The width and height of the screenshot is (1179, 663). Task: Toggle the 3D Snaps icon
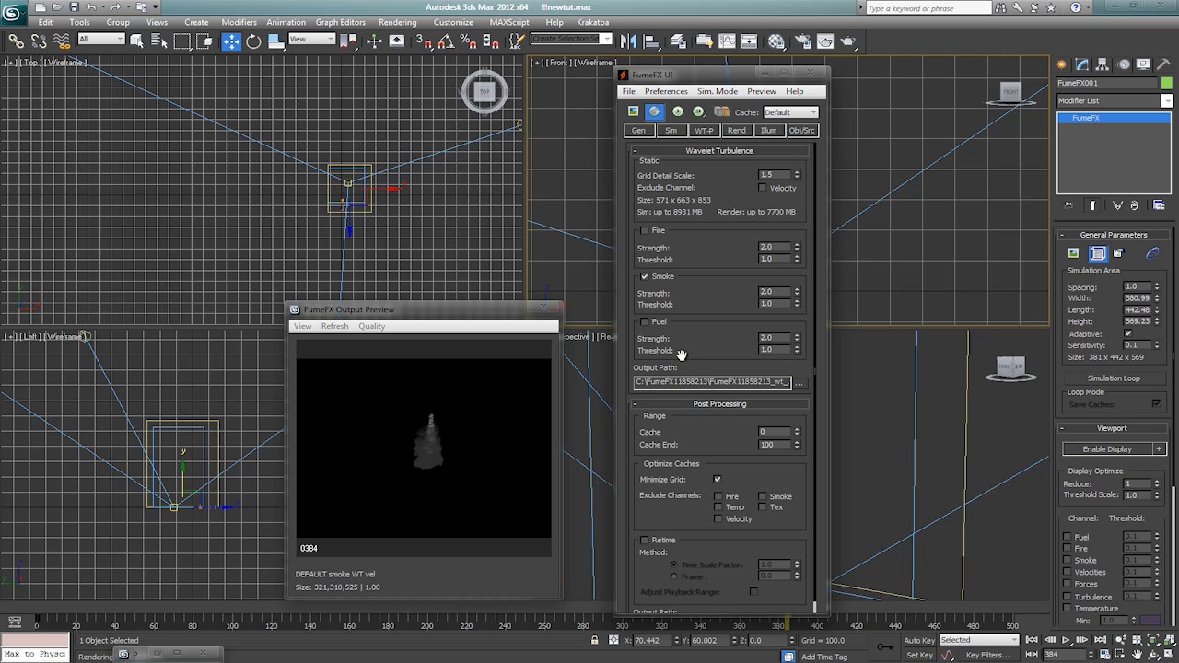pyautogui.click(x=424, y=41)
